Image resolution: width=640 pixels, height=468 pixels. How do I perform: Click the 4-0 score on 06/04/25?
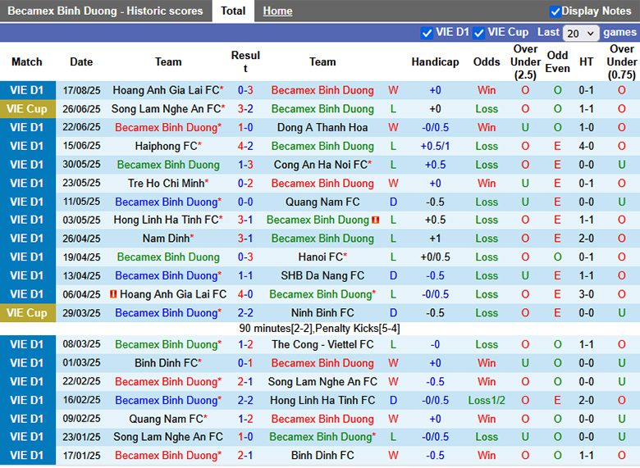tap(245, 294)
